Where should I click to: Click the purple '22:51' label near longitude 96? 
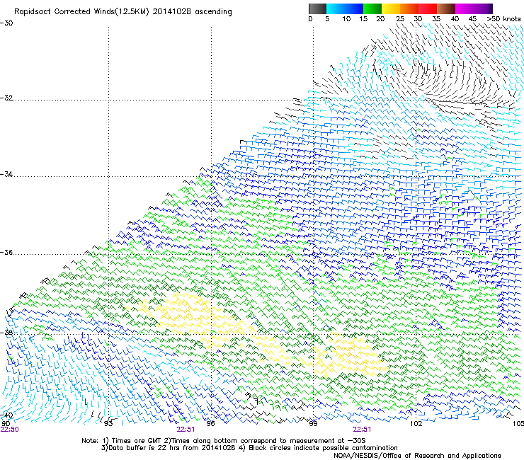click(x=186, y=430)
